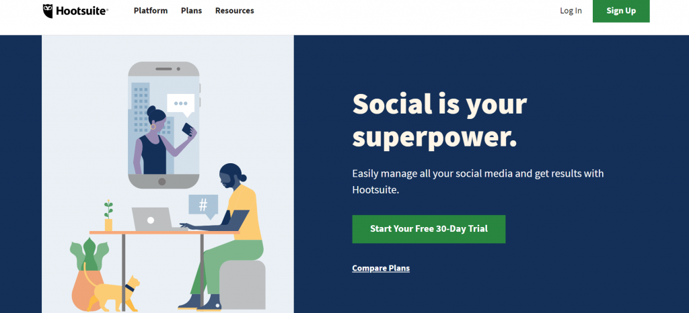Viewport: 689px width, 313px height.
Task: Click the orange cat illustration
Action: [113, 292]
